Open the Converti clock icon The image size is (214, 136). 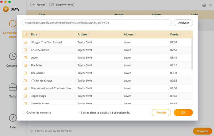tap(13, 56)
